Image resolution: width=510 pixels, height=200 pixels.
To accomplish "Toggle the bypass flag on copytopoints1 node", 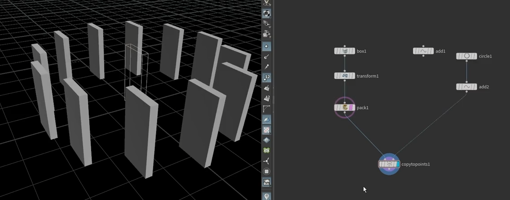I will pos(381,164).
